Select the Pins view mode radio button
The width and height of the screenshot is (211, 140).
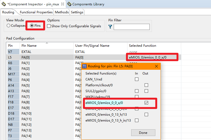click(x=32, y=26)
